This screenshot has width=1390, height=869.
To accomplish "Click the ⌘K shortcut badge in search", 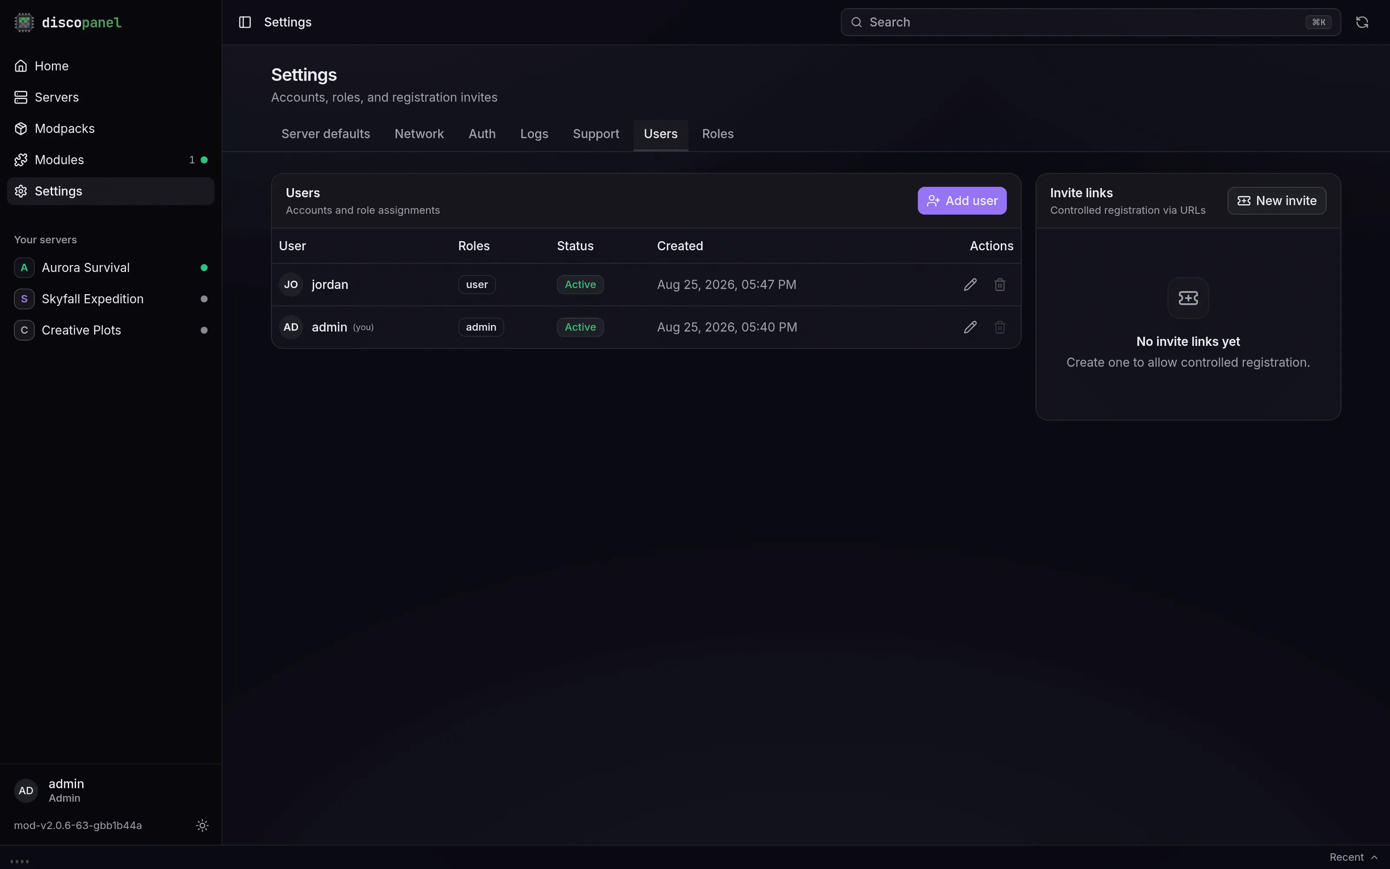I will (x=1318, y=23).
